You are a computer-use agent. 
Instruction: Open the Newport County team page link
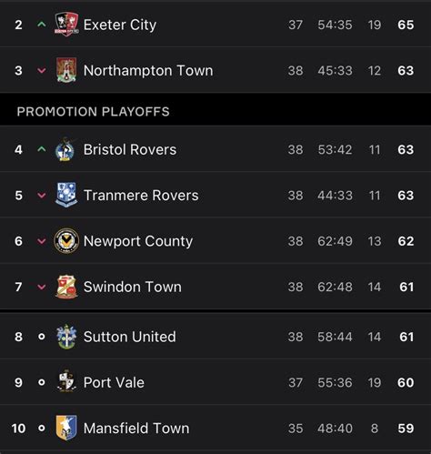coord(138,241)
